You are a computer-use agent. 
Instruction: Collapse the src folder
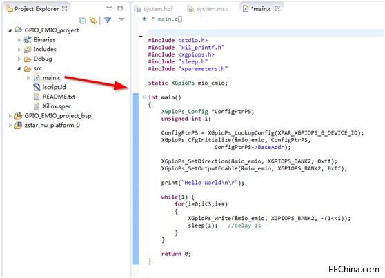pos(19,68)
